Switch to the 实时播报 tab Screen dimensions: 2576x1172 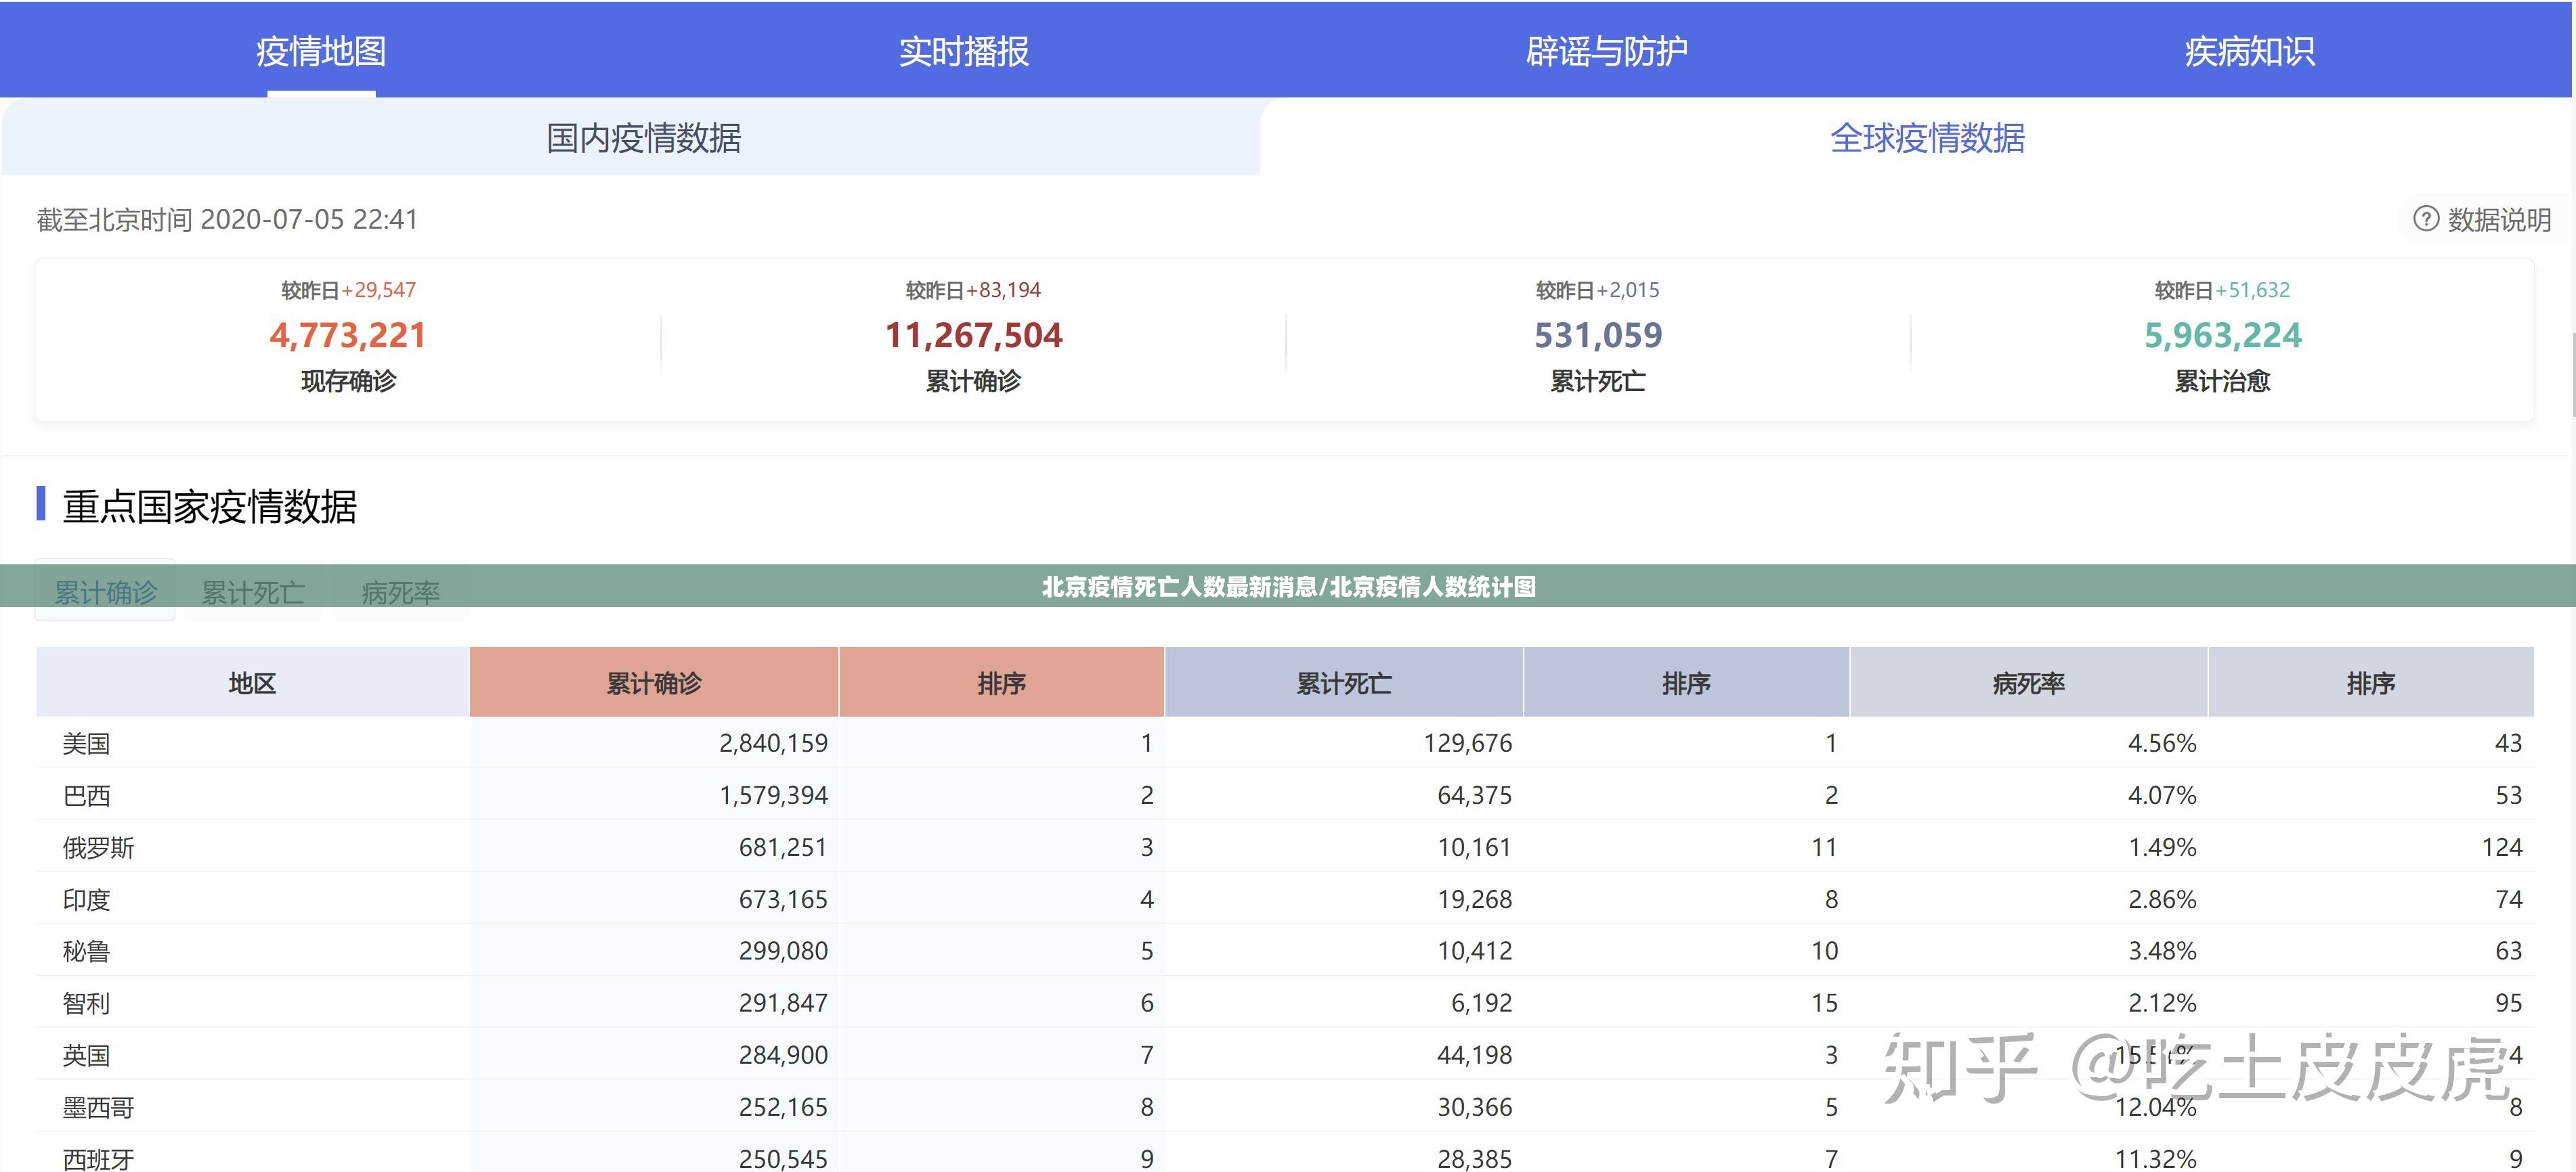click(964, 51)
